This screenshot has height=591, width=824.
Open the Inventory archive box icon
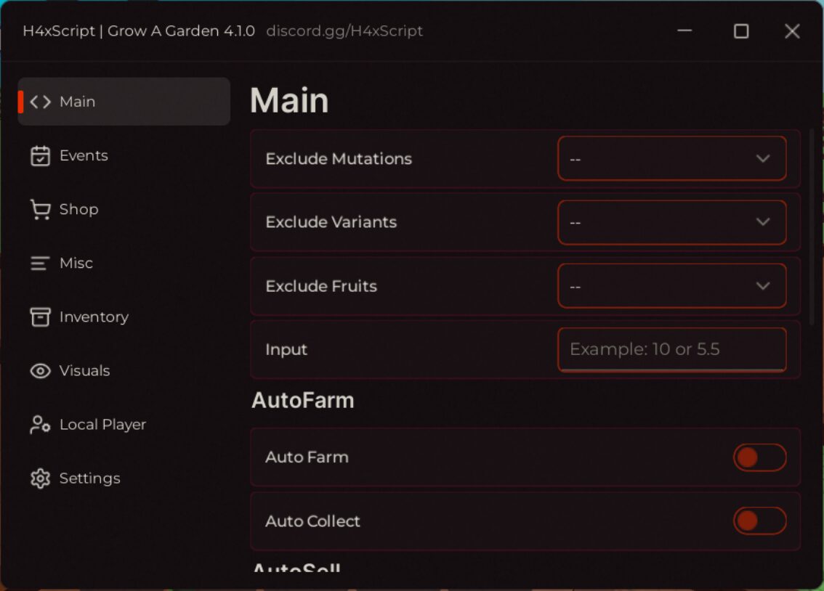click(x=41, y=317)
